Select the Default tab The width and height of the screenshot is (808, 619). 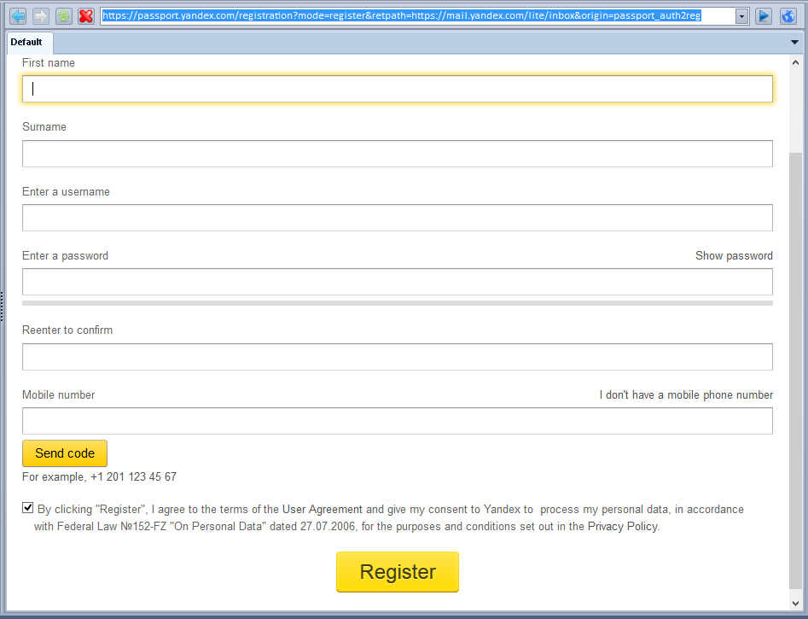point(26,42)
